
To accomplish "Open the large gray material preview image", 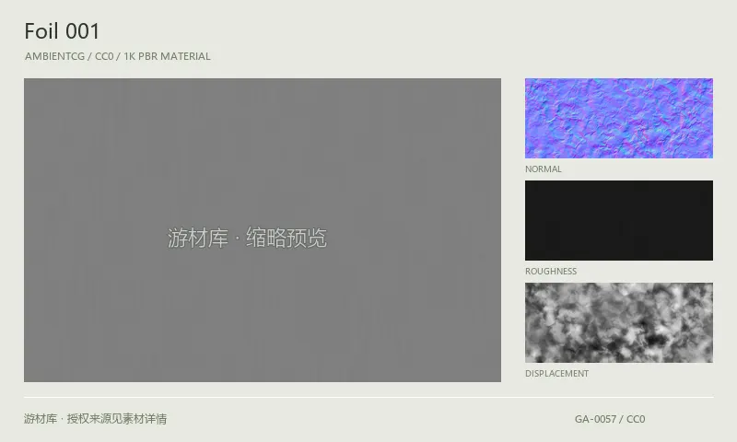I will (263, 230).
